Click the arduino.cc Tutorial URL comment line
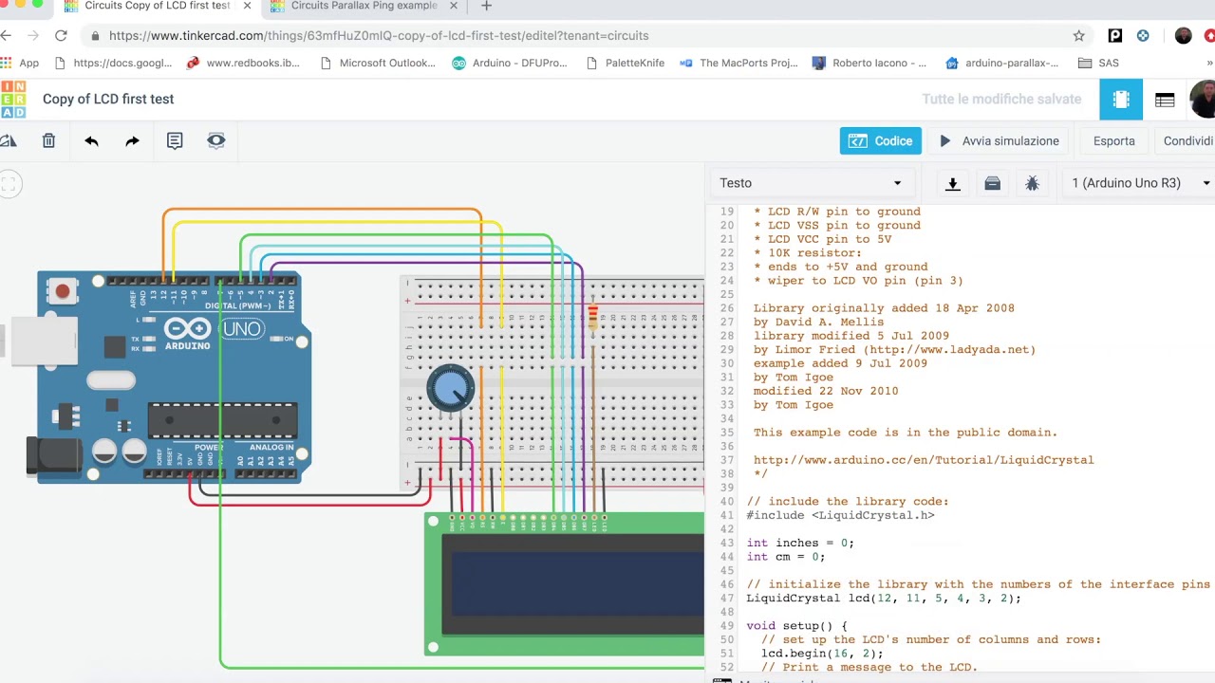This screenshot has height=683, width=1215. (924, 460)
